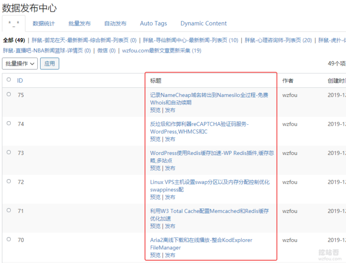Click 发布 for the Aria2 article

tap(170, 255)
